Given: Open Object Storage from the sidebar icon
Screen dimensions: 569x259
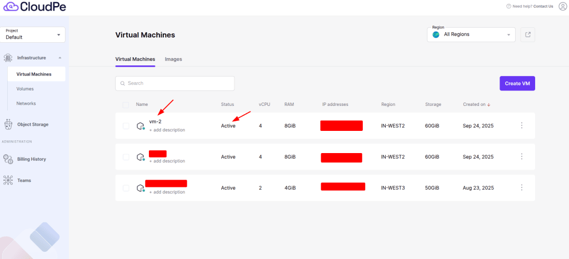Looking at the screenshot, I should click(8, 124).
